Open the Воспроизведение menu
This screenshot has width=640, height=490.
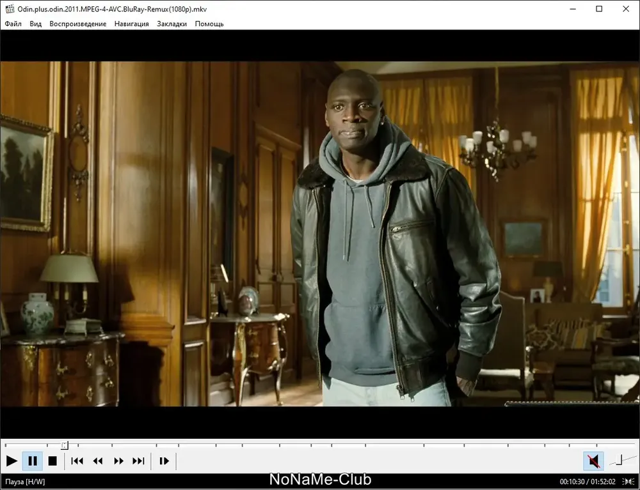78,24
